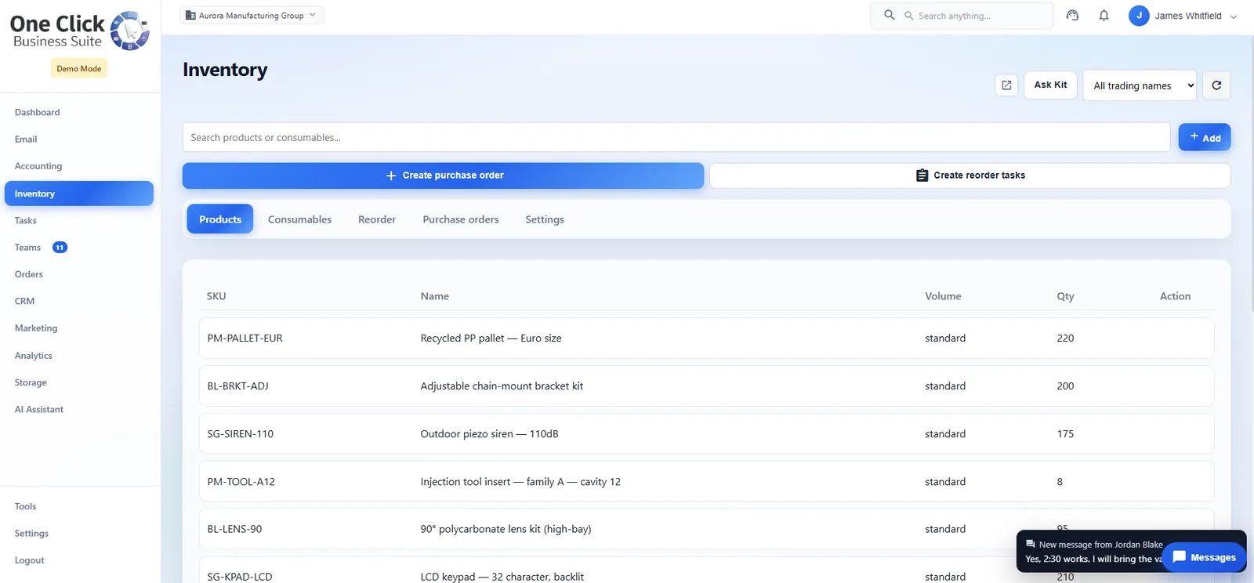Click the headset support icon
Image resolution: width=1254 pixels, height=583 pixels.
(x=1072, y=16)
